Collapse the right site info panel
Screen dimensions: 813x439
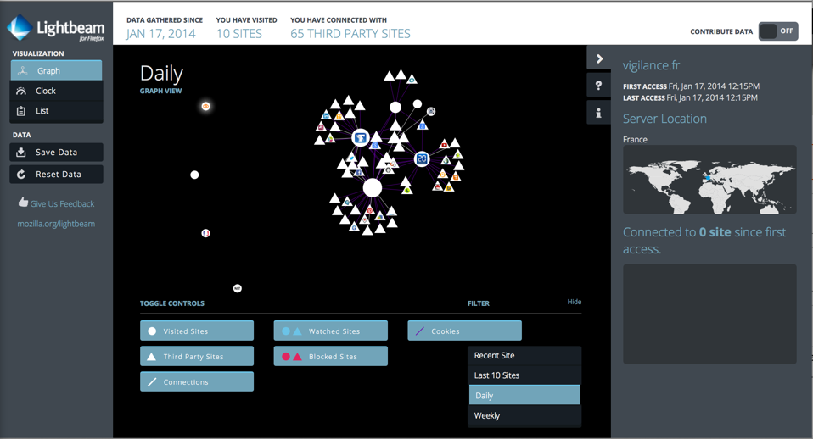(599, 58)
